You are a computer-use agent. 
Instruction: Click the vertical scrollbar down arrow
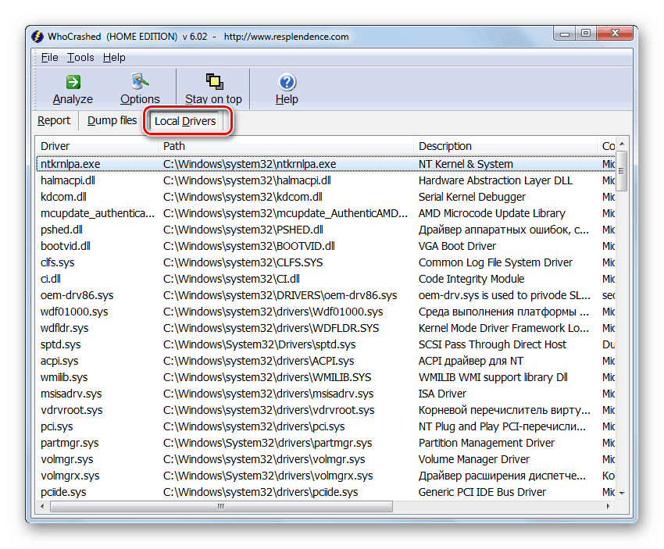pos(622,493)
